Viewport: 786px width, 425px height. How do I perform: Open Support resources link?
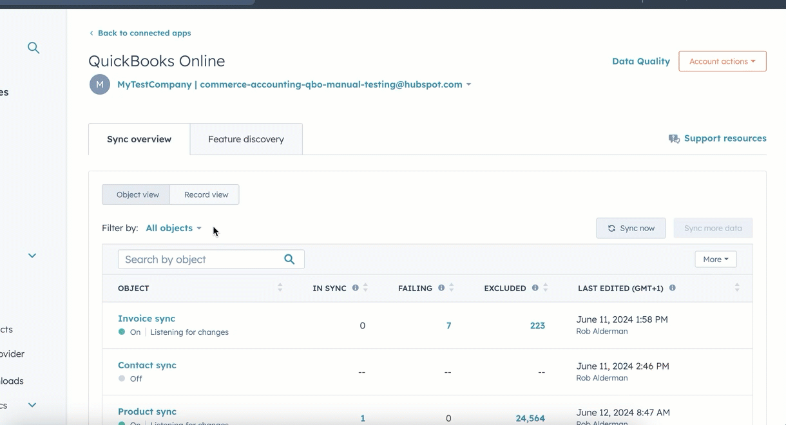[x=725, y=138]
